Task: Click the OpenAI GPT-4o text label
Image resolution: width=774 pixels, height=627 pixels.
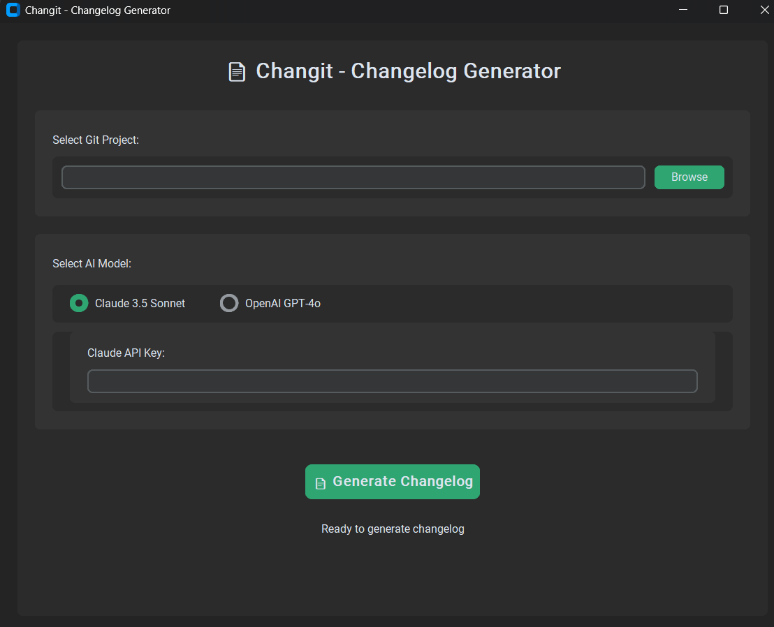Action: [x=282, y=303]
